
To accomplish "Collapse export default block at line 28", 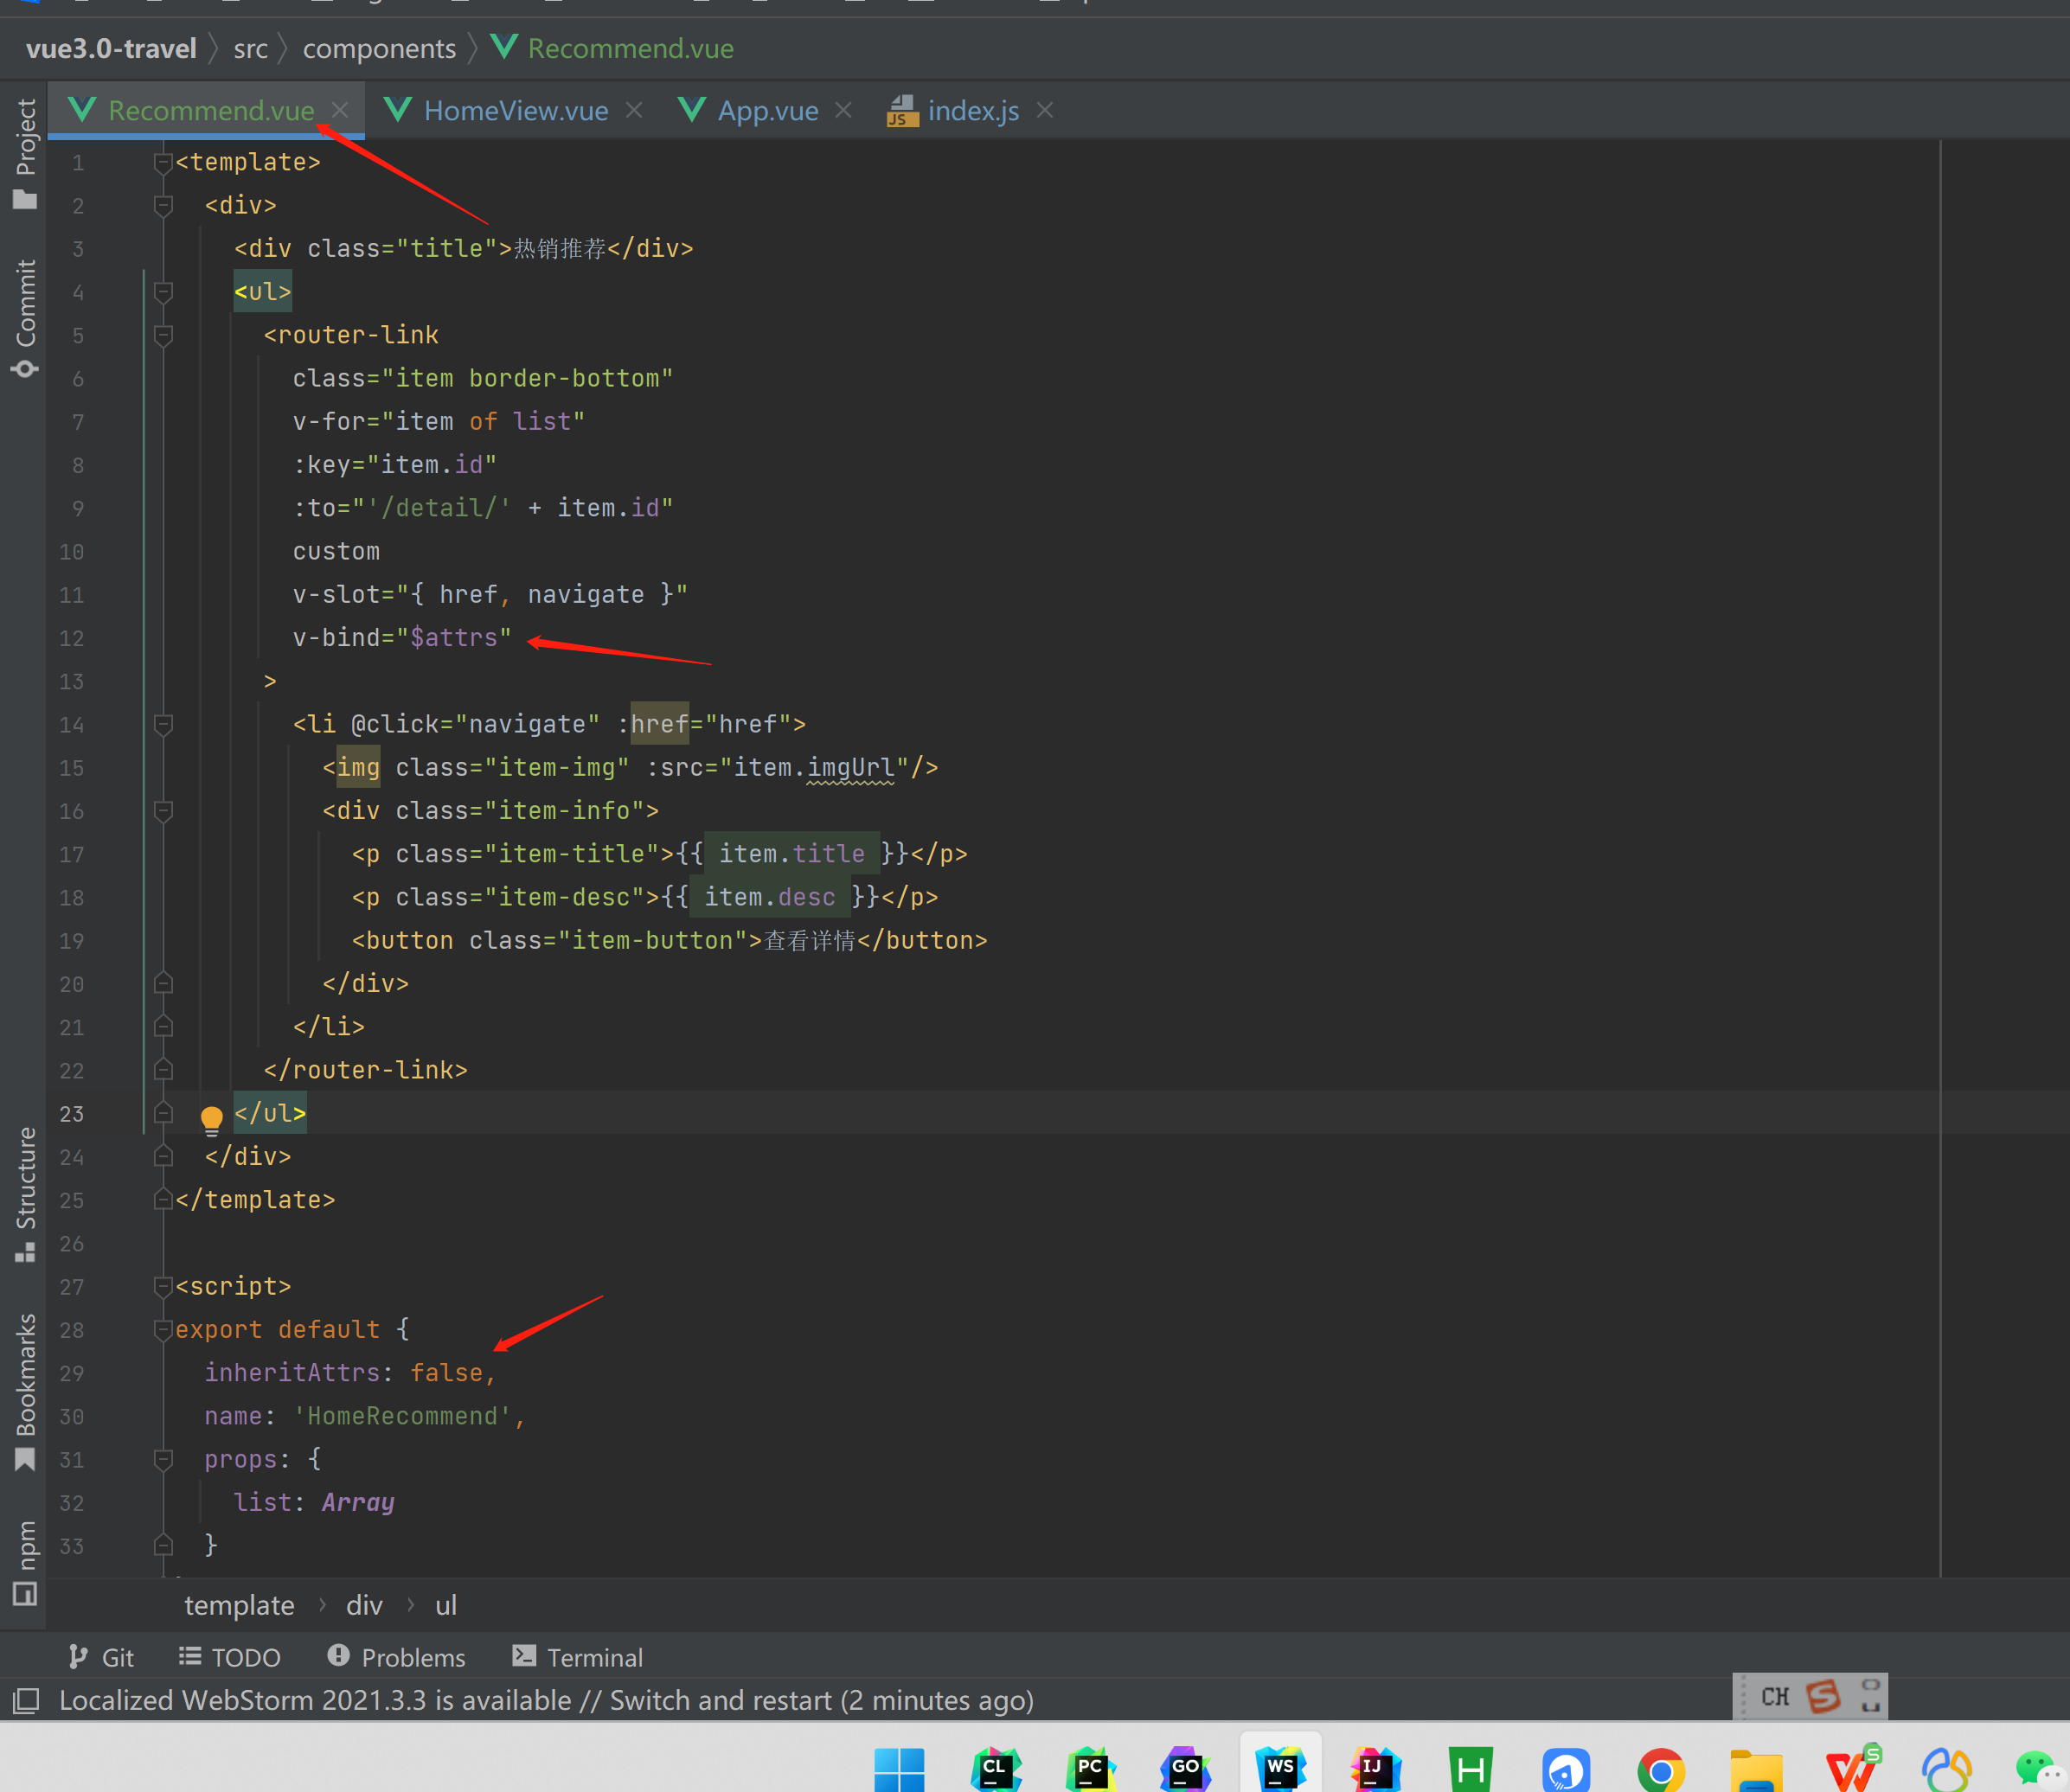I will tap(163, 1329).
